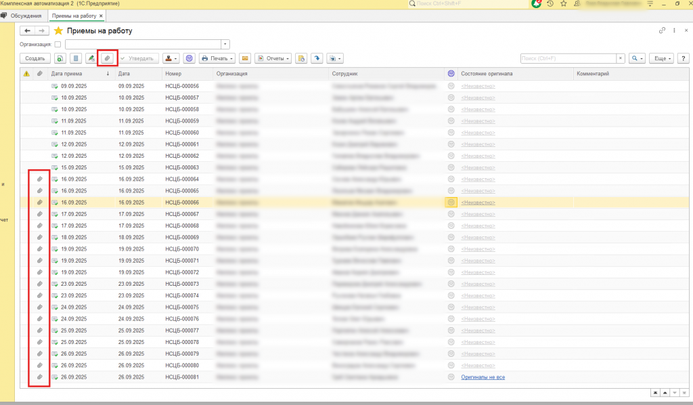Open the <Неизвестно> link in row НСЦБ-000070
Viewport: 693px width, 405px height.
(478, 249)
